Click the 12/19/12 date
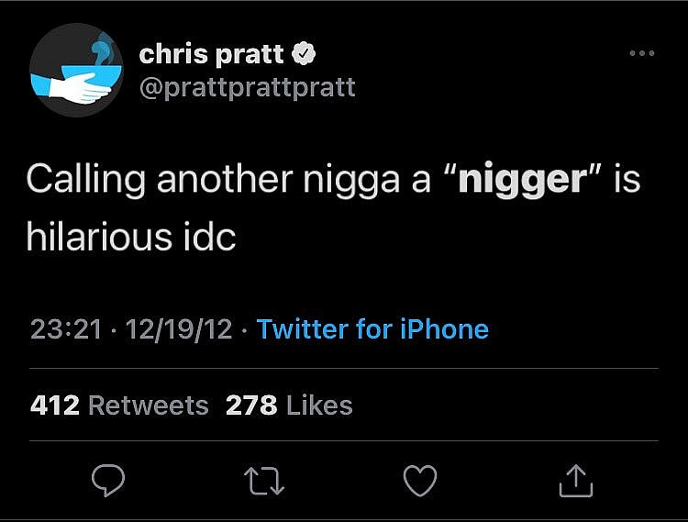This screenshot has height=522, width=688. [180, 329]
